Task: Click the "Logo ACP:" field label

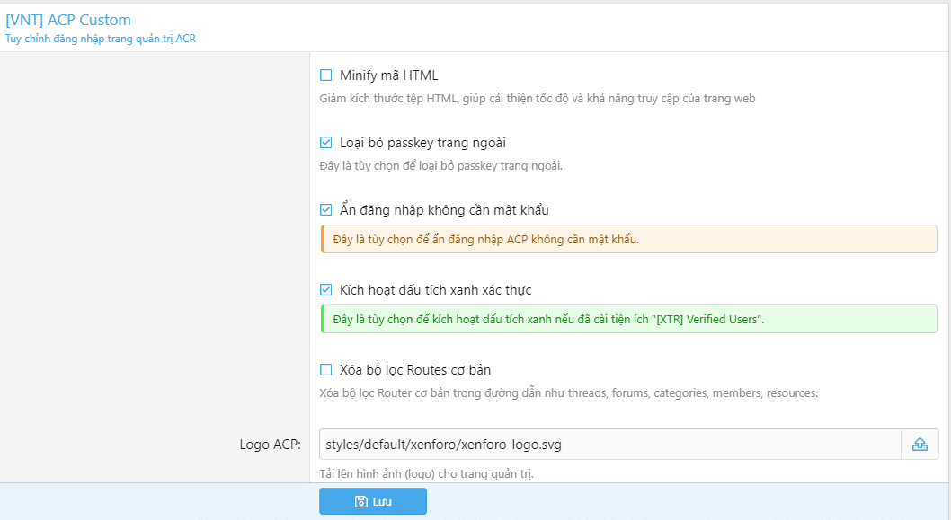Action: 270,445
